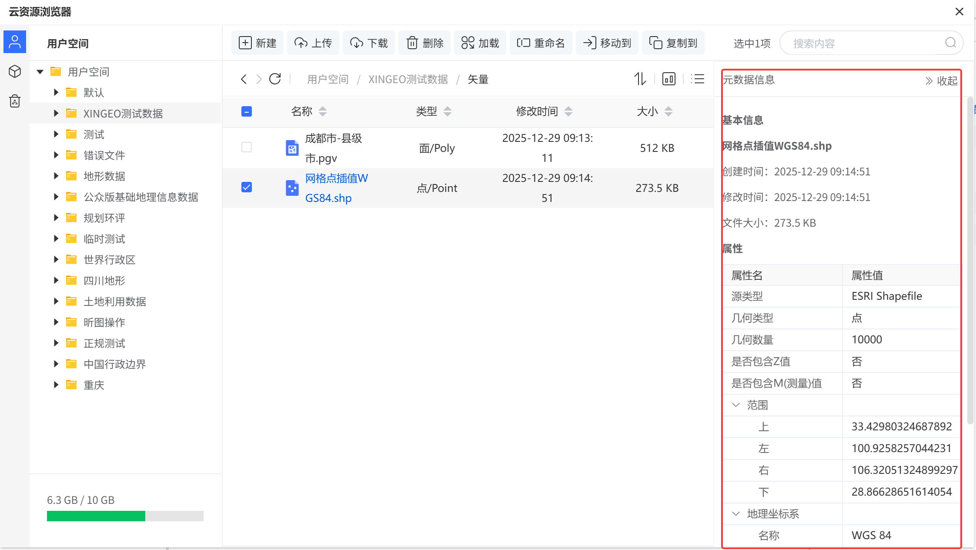The image size is (976, 550).
Task: Click the 矢量 breadcrumb
Action: tap(478, 79)
